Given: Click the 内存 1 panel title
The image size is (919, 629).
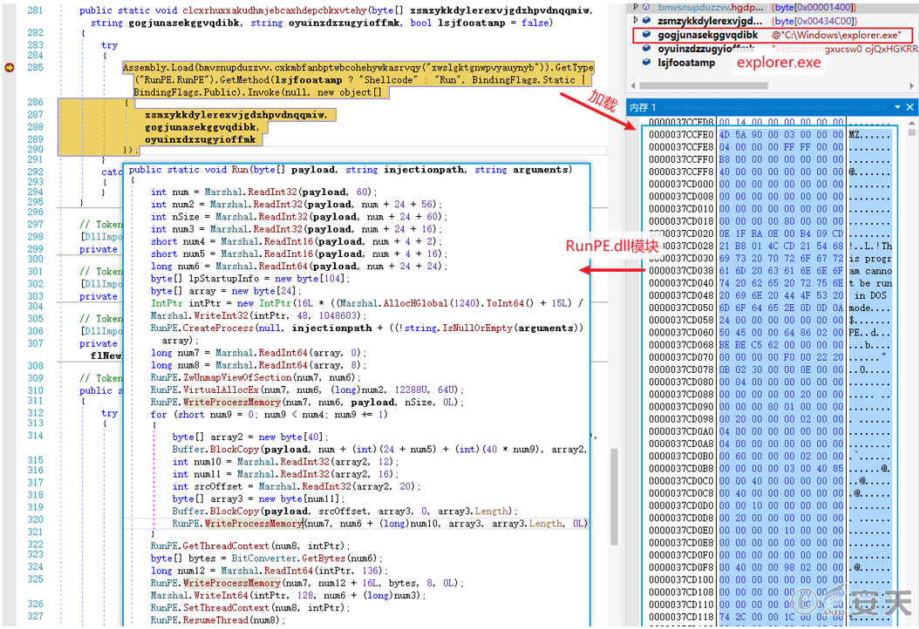Looking at the screenshot, I should (643, 108).
